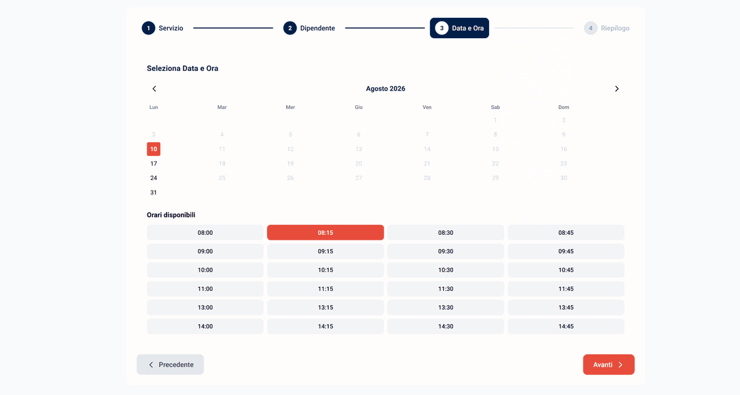Select the 13:45 time slot
The image size is (740, 395).
566,308
